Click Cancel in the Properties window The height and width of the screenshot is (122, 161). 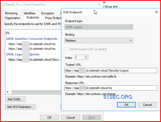coord(70,117)
